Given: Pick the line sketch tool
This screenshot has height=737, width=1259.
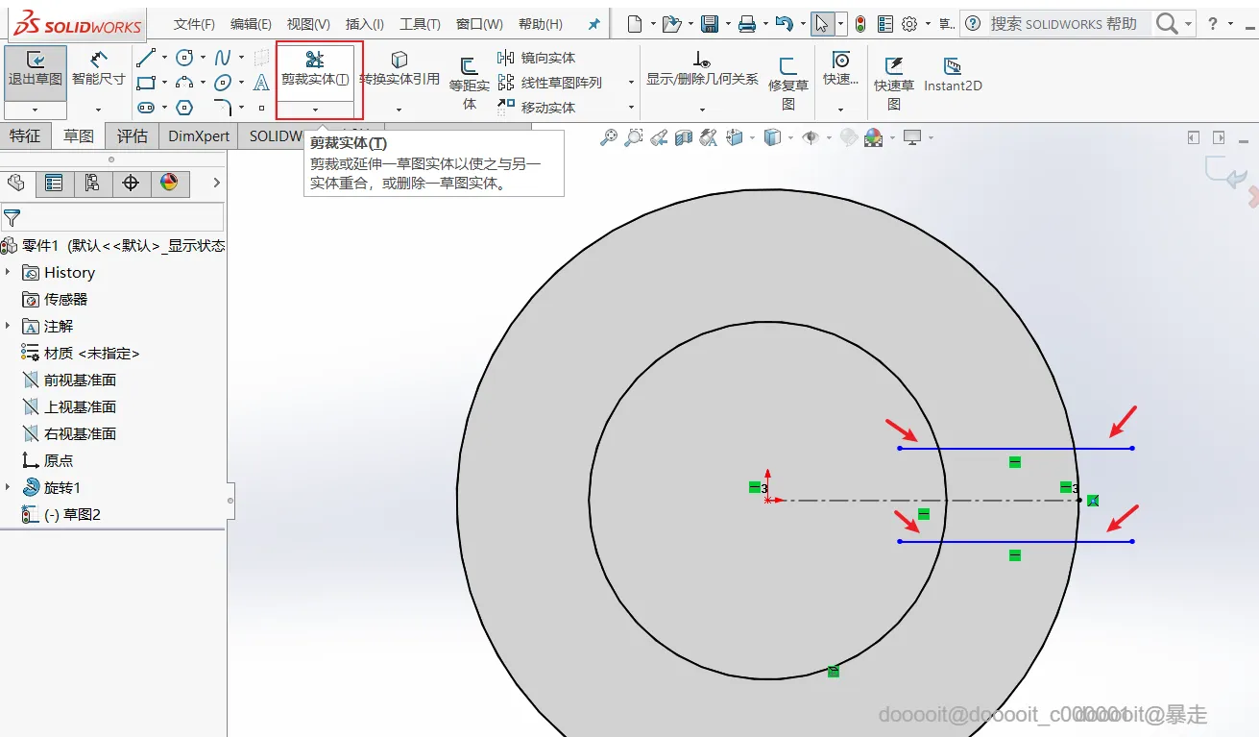Looking at the screenshot, I should point(146,59).
